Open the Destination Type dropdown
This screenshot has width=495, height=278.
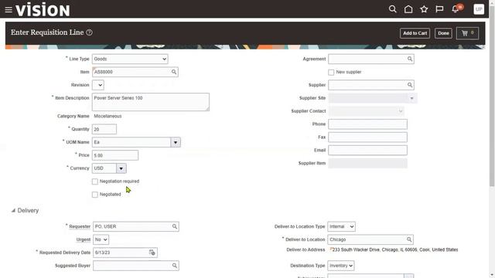pos(340,266)
